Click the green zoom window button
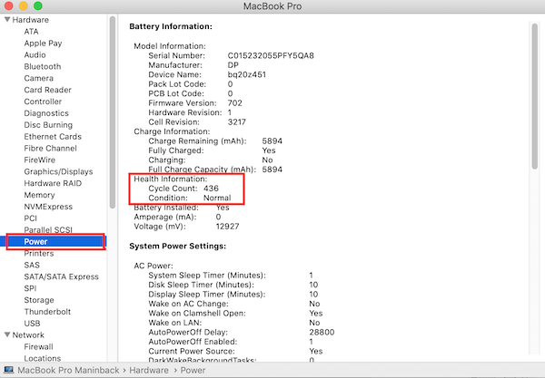 click(38, 6)
